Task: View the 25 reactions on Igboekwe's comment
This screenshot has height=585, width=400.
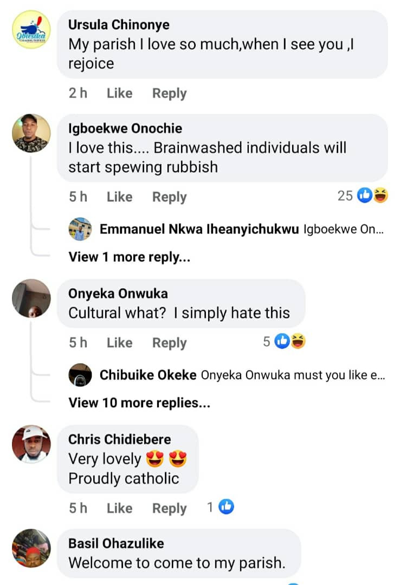Action: [363, 196]
